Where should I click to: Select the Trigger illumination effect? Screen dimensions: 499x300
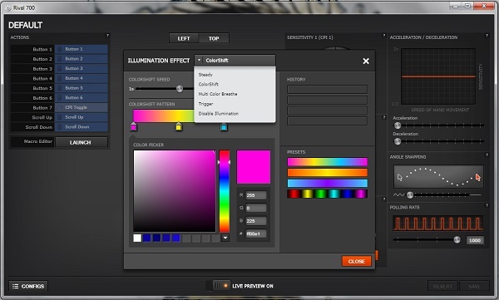(x=205, y=104)
